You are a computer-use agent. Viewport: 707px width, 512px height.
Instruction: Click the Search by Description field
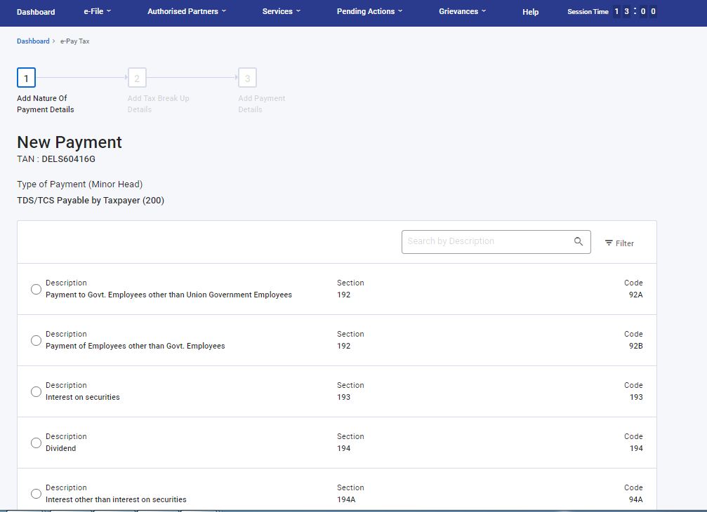487,241
